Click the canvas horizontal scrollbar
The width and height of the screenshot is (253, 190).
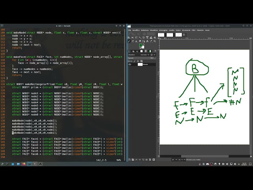pyautogui.click(x=205, y=156)
